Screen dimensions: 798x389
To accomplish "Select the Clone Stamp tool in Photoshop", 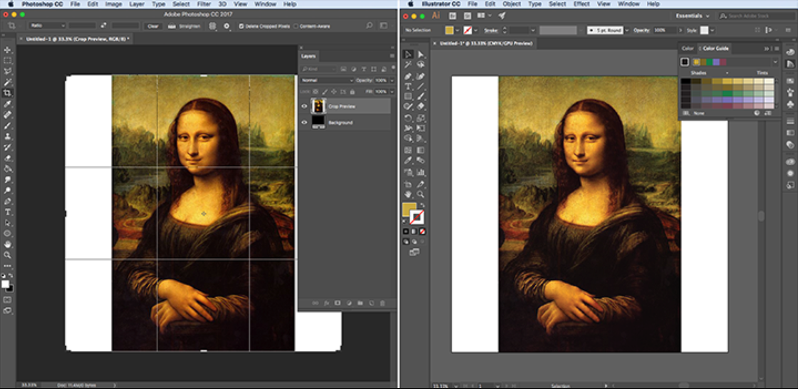I will point(7,136).
